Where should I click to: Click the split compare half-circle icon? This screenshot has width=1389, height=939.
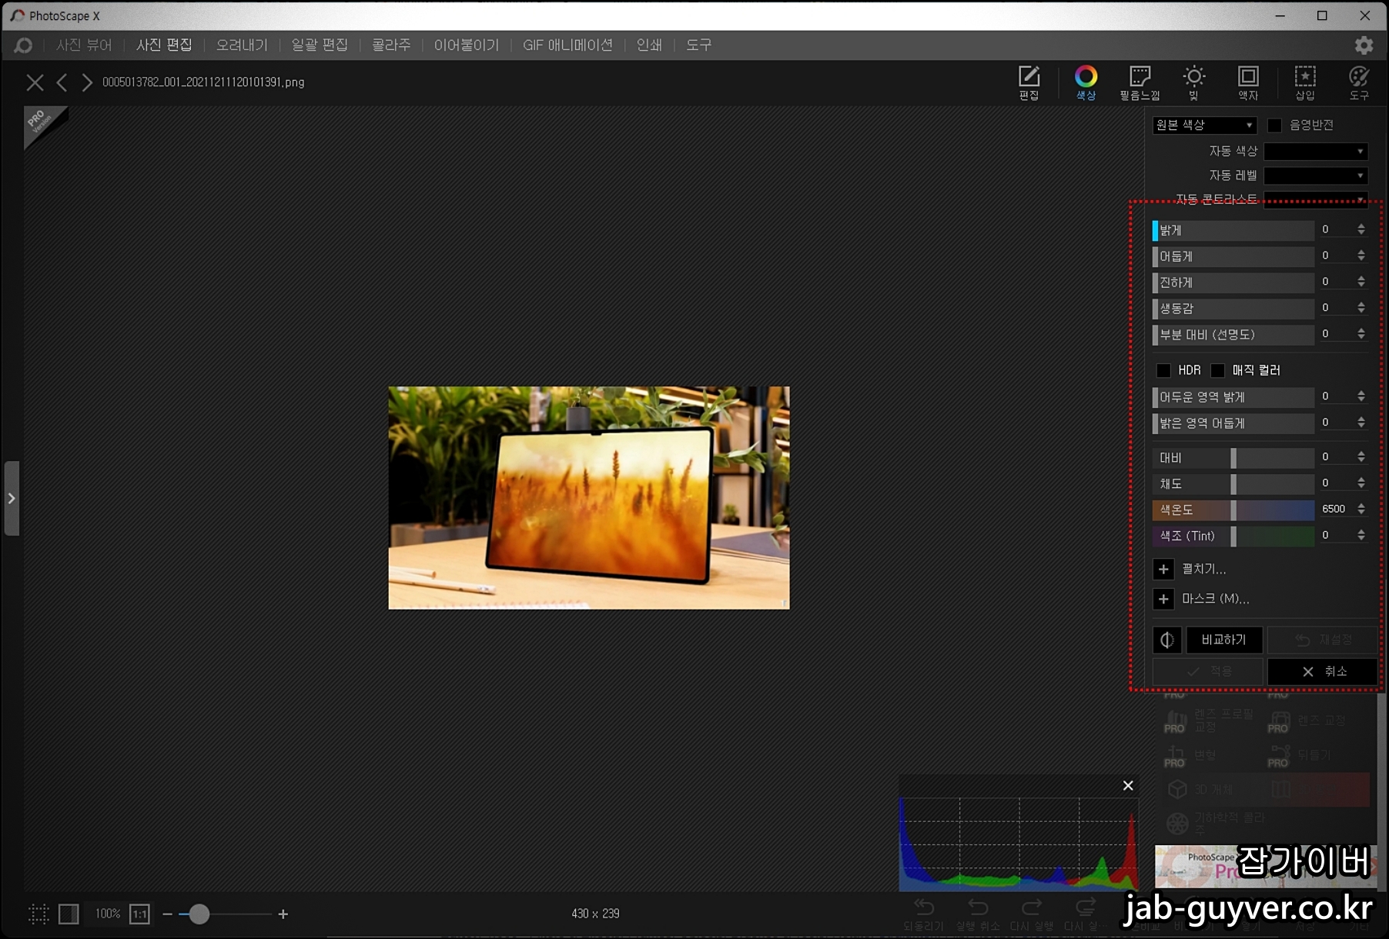point(1166,640)
